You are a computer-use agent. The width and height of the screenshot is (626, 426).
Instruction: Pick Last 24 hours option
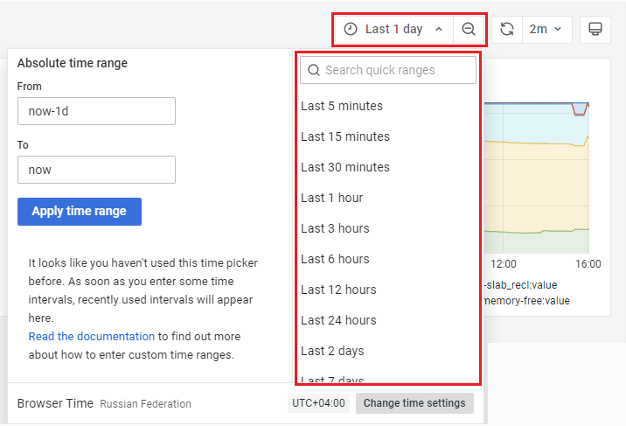(x=338, y=320)
